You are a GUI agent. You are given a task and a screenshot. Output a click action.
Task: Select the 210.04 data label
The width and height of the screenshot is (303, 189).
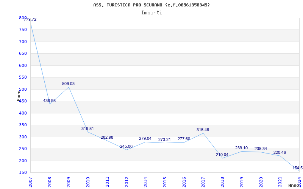pos(222,155)
